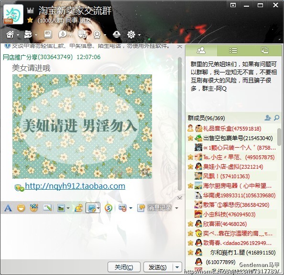Image resolution: width=284 pixels, height=275 pixels.
Task: Click the send music icon
Action: point(78,208)
